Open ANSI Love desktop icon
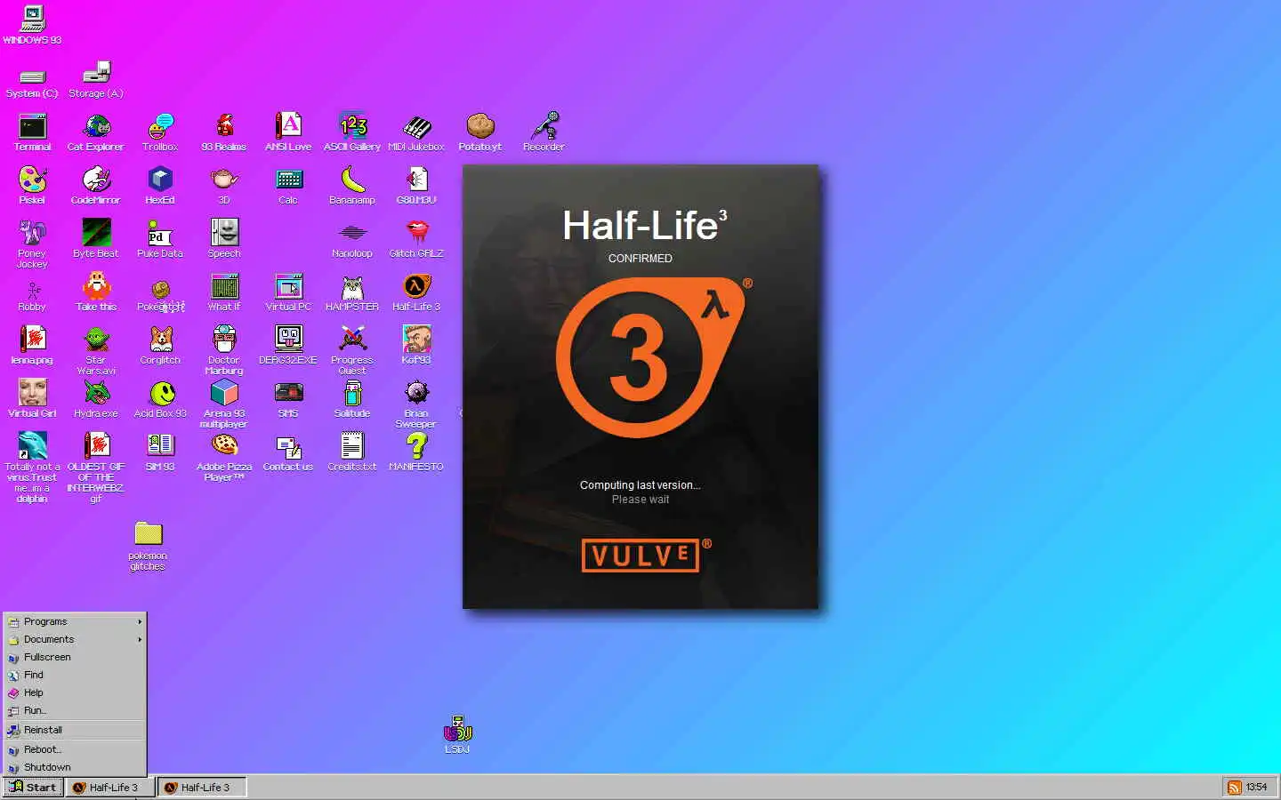This screenshot has width=1281, height=800. (x=288, y=132)
